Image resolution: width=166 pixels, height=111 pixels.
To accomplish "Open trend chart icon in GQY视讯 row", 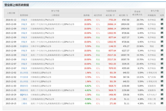I will coord(162,94).
